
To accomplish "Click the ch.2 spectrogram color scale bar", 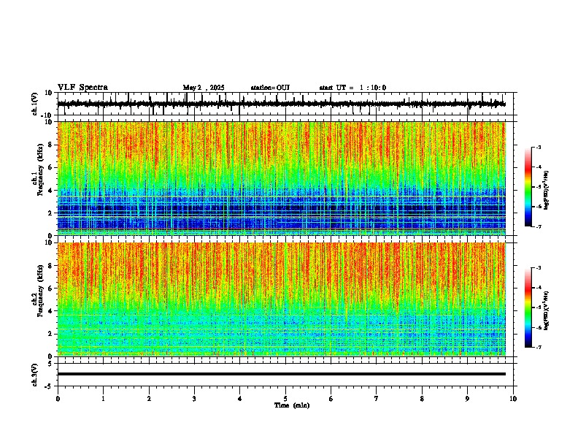I will [x=528, y=307].
